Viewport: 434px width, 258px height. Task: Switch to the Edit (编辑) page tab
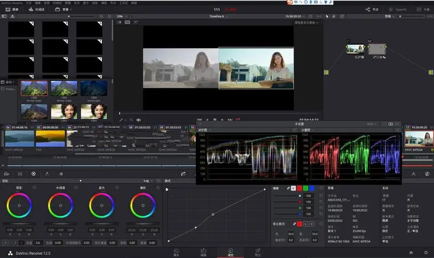(x=204, y=252)
